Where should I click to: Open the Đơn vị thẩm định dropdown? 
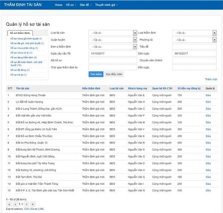[112, 47]
